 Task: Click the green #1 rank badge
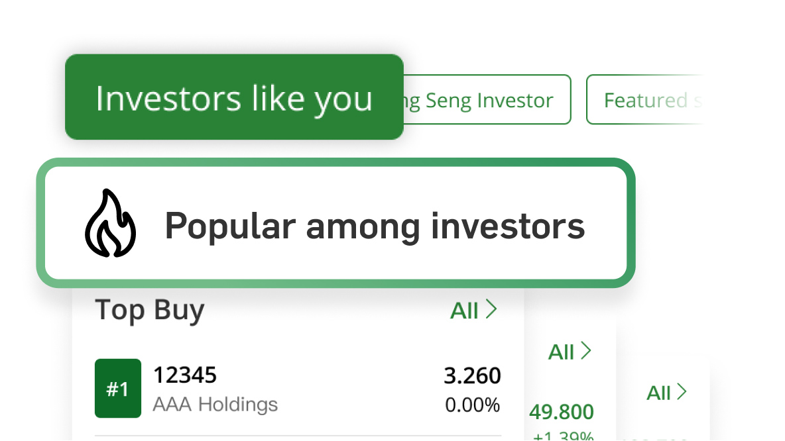pos(118,389)
